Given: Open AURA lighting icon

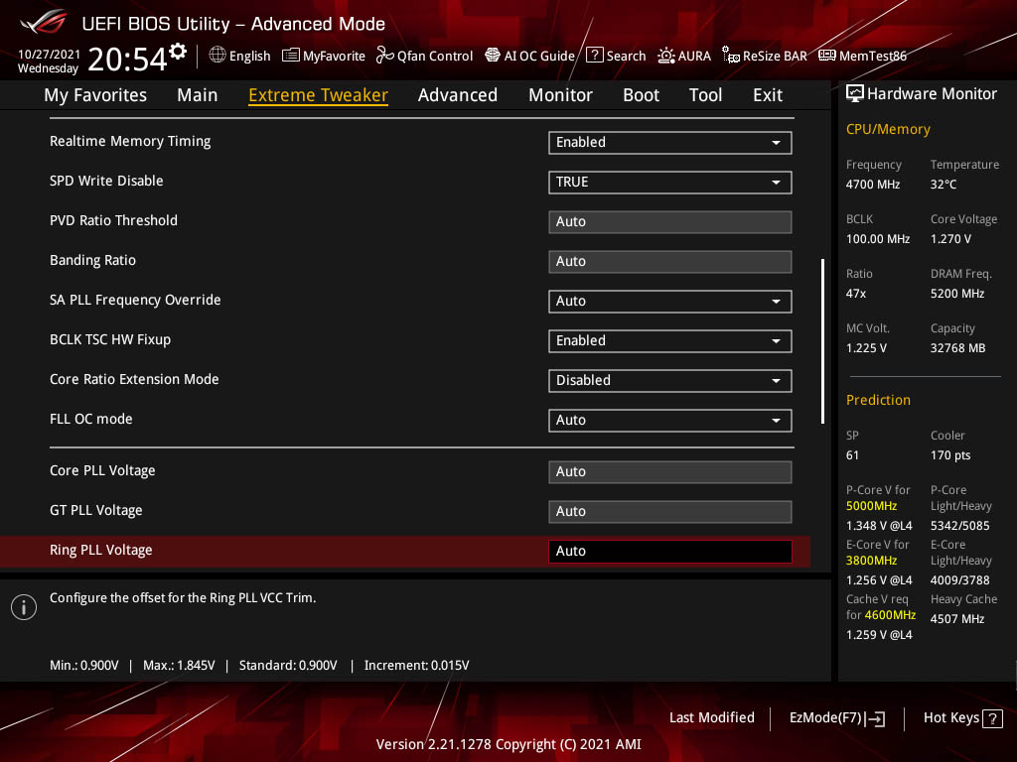Looking at the screenshot, I should (665, 56).
